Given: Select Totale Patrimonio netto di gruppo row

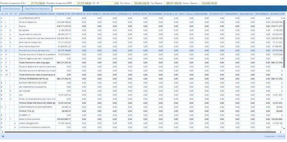Looking at the screenshot, I should [142, 63].
